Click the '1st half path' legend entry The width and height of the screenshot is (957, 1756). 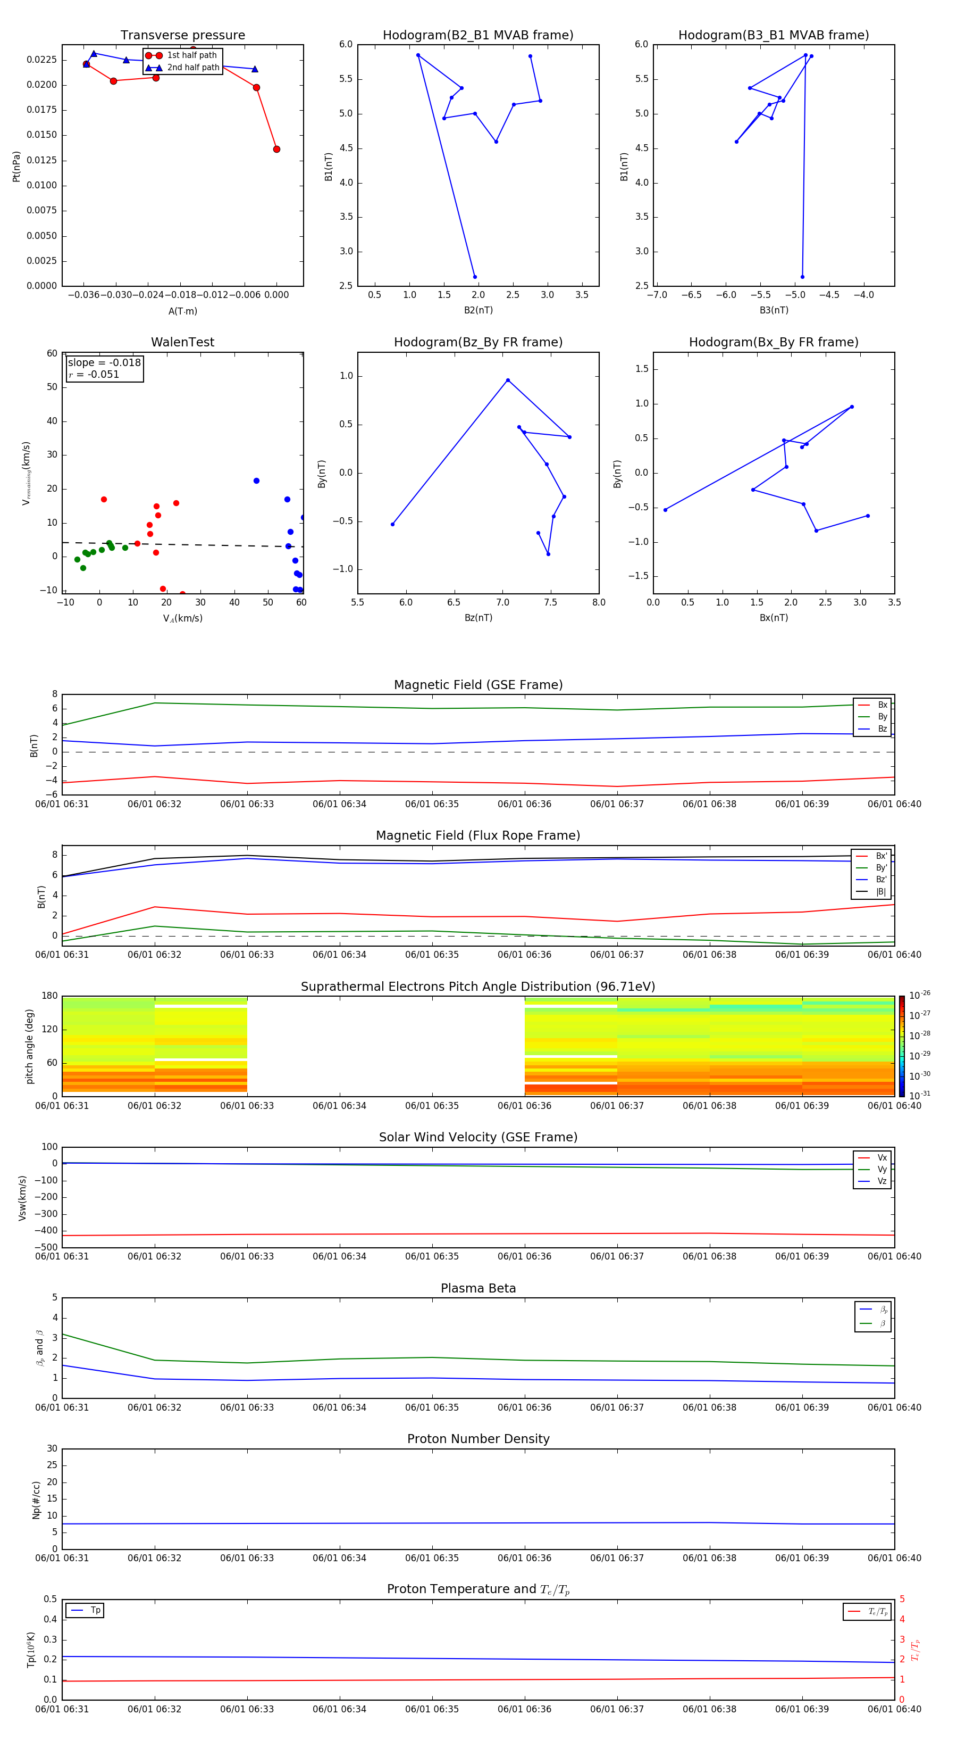[182, 55]
